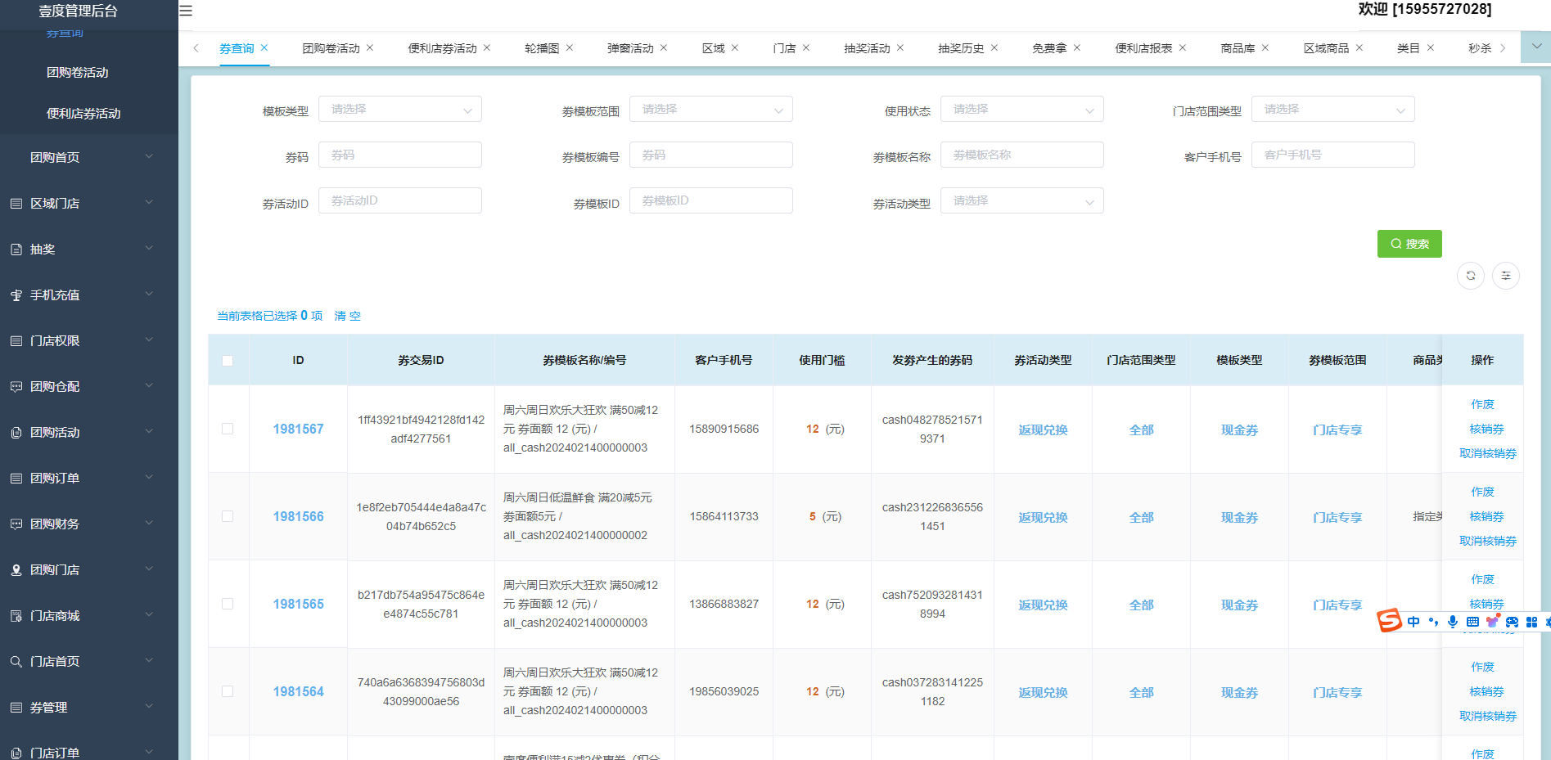Switch to the 抽奖历史 tab
1551x760 pixels.
(961, 48)
